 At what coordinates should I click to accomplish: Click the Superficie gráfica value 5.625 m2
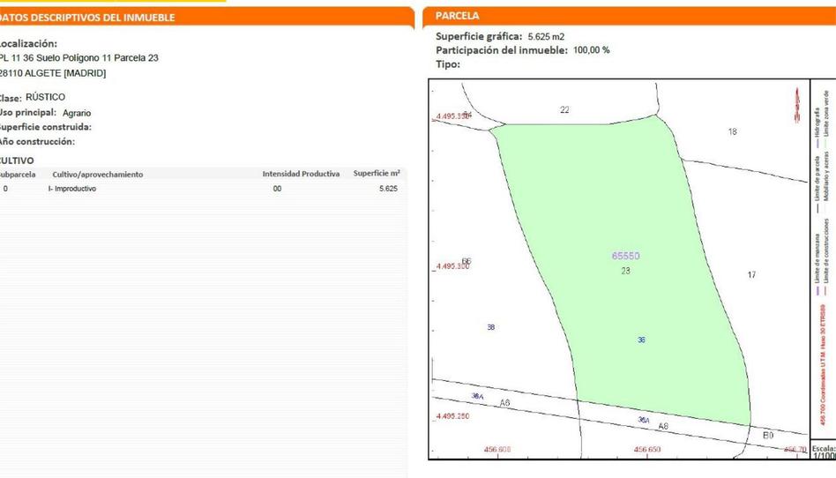coord(546,37)
